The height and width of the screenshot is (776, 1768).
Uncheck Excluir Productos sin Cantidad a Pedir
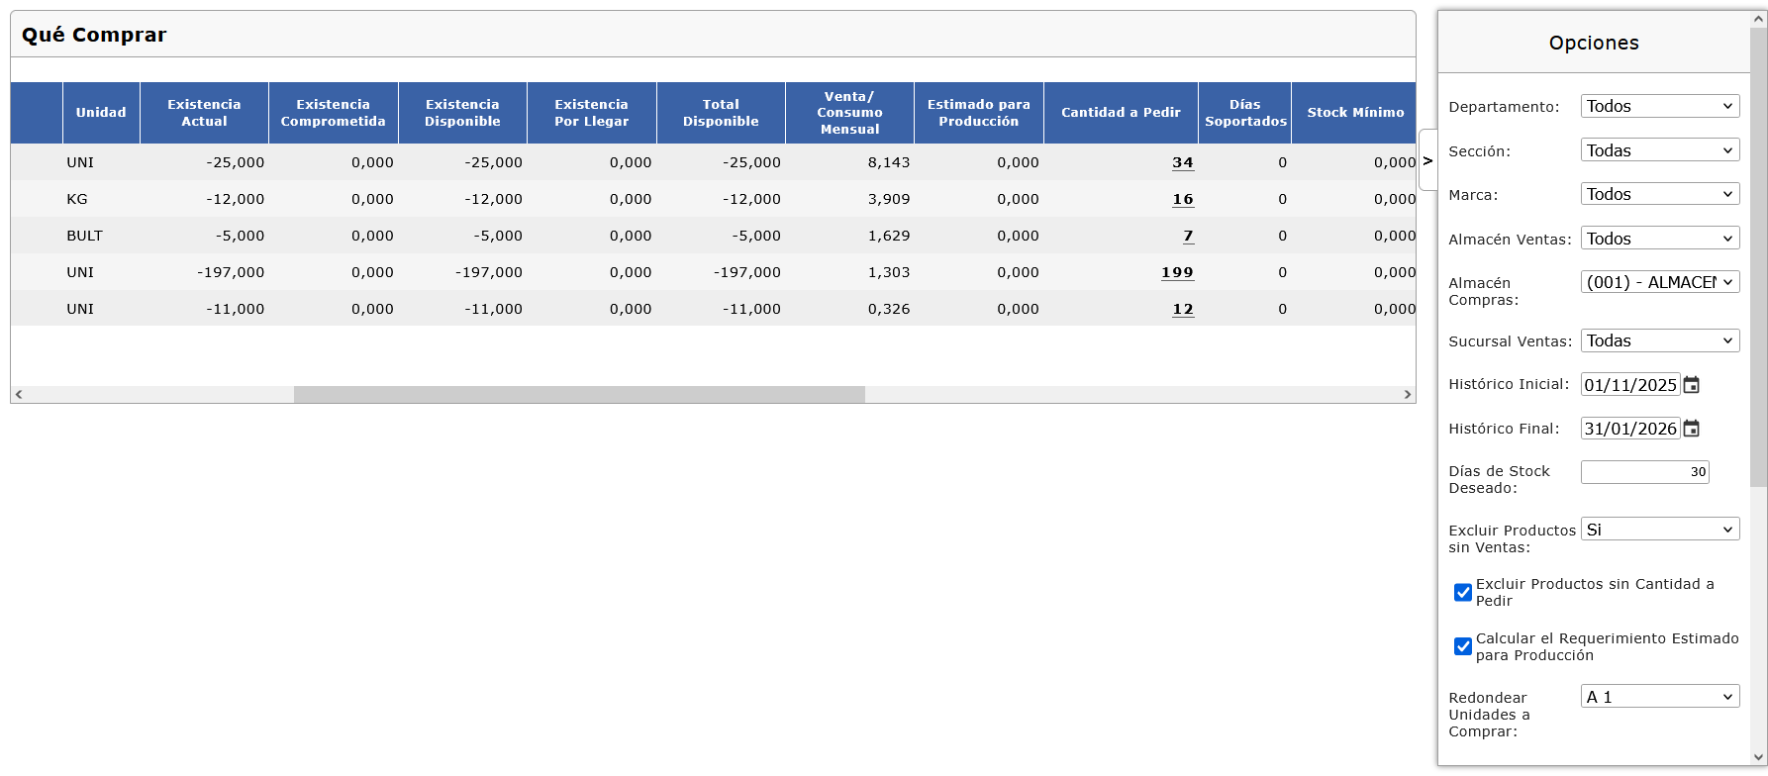point(1462,593)
